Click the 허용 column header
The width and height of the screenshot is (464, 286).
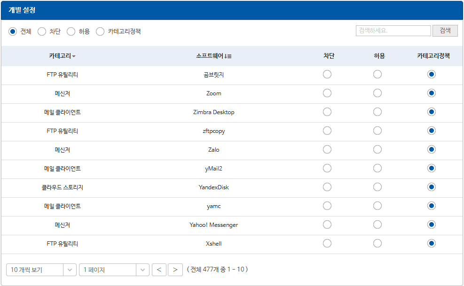click(379, 56)
